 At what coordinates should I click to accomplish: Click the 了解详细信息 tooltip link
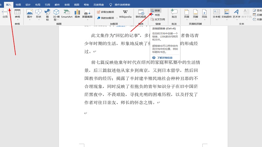click(164, 57)
